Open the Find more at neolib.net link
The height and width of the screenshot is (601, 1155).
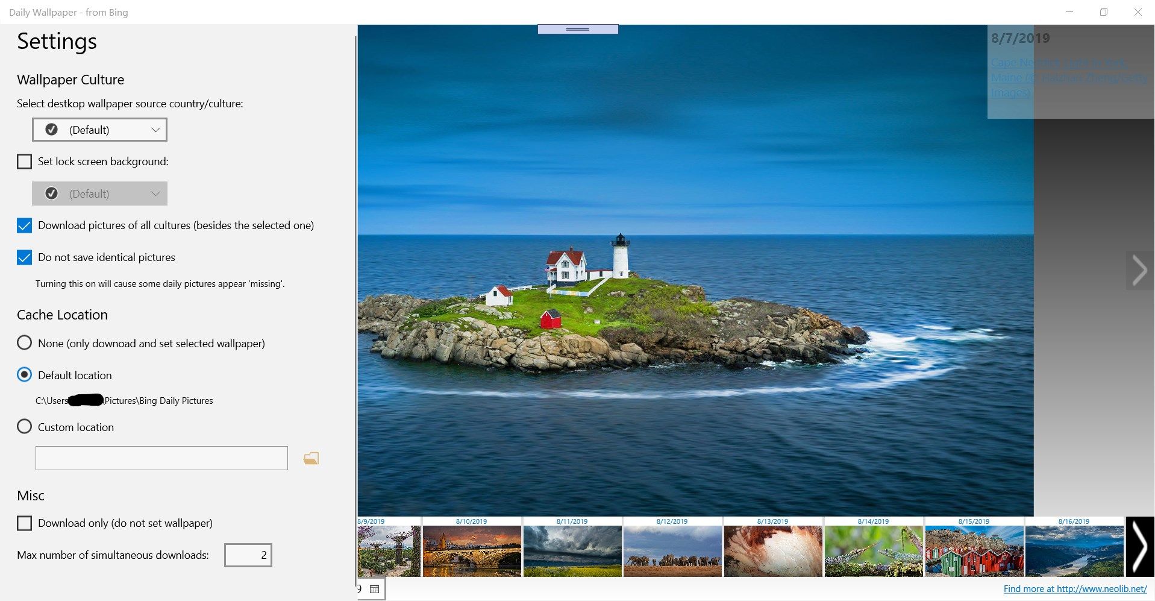[1075, 589]
